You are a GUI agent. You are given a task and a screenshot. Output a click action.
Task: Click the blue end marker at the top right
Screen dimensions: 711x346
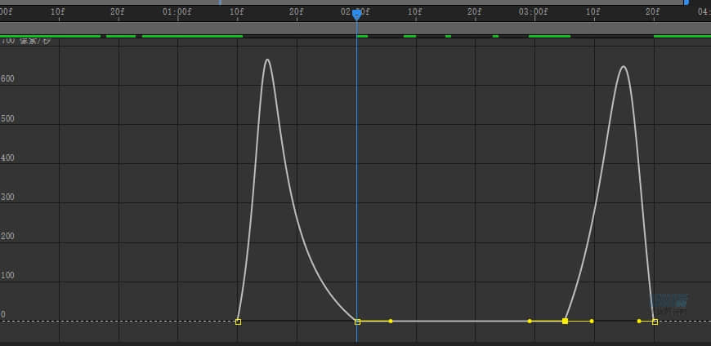tap(686, 2)
